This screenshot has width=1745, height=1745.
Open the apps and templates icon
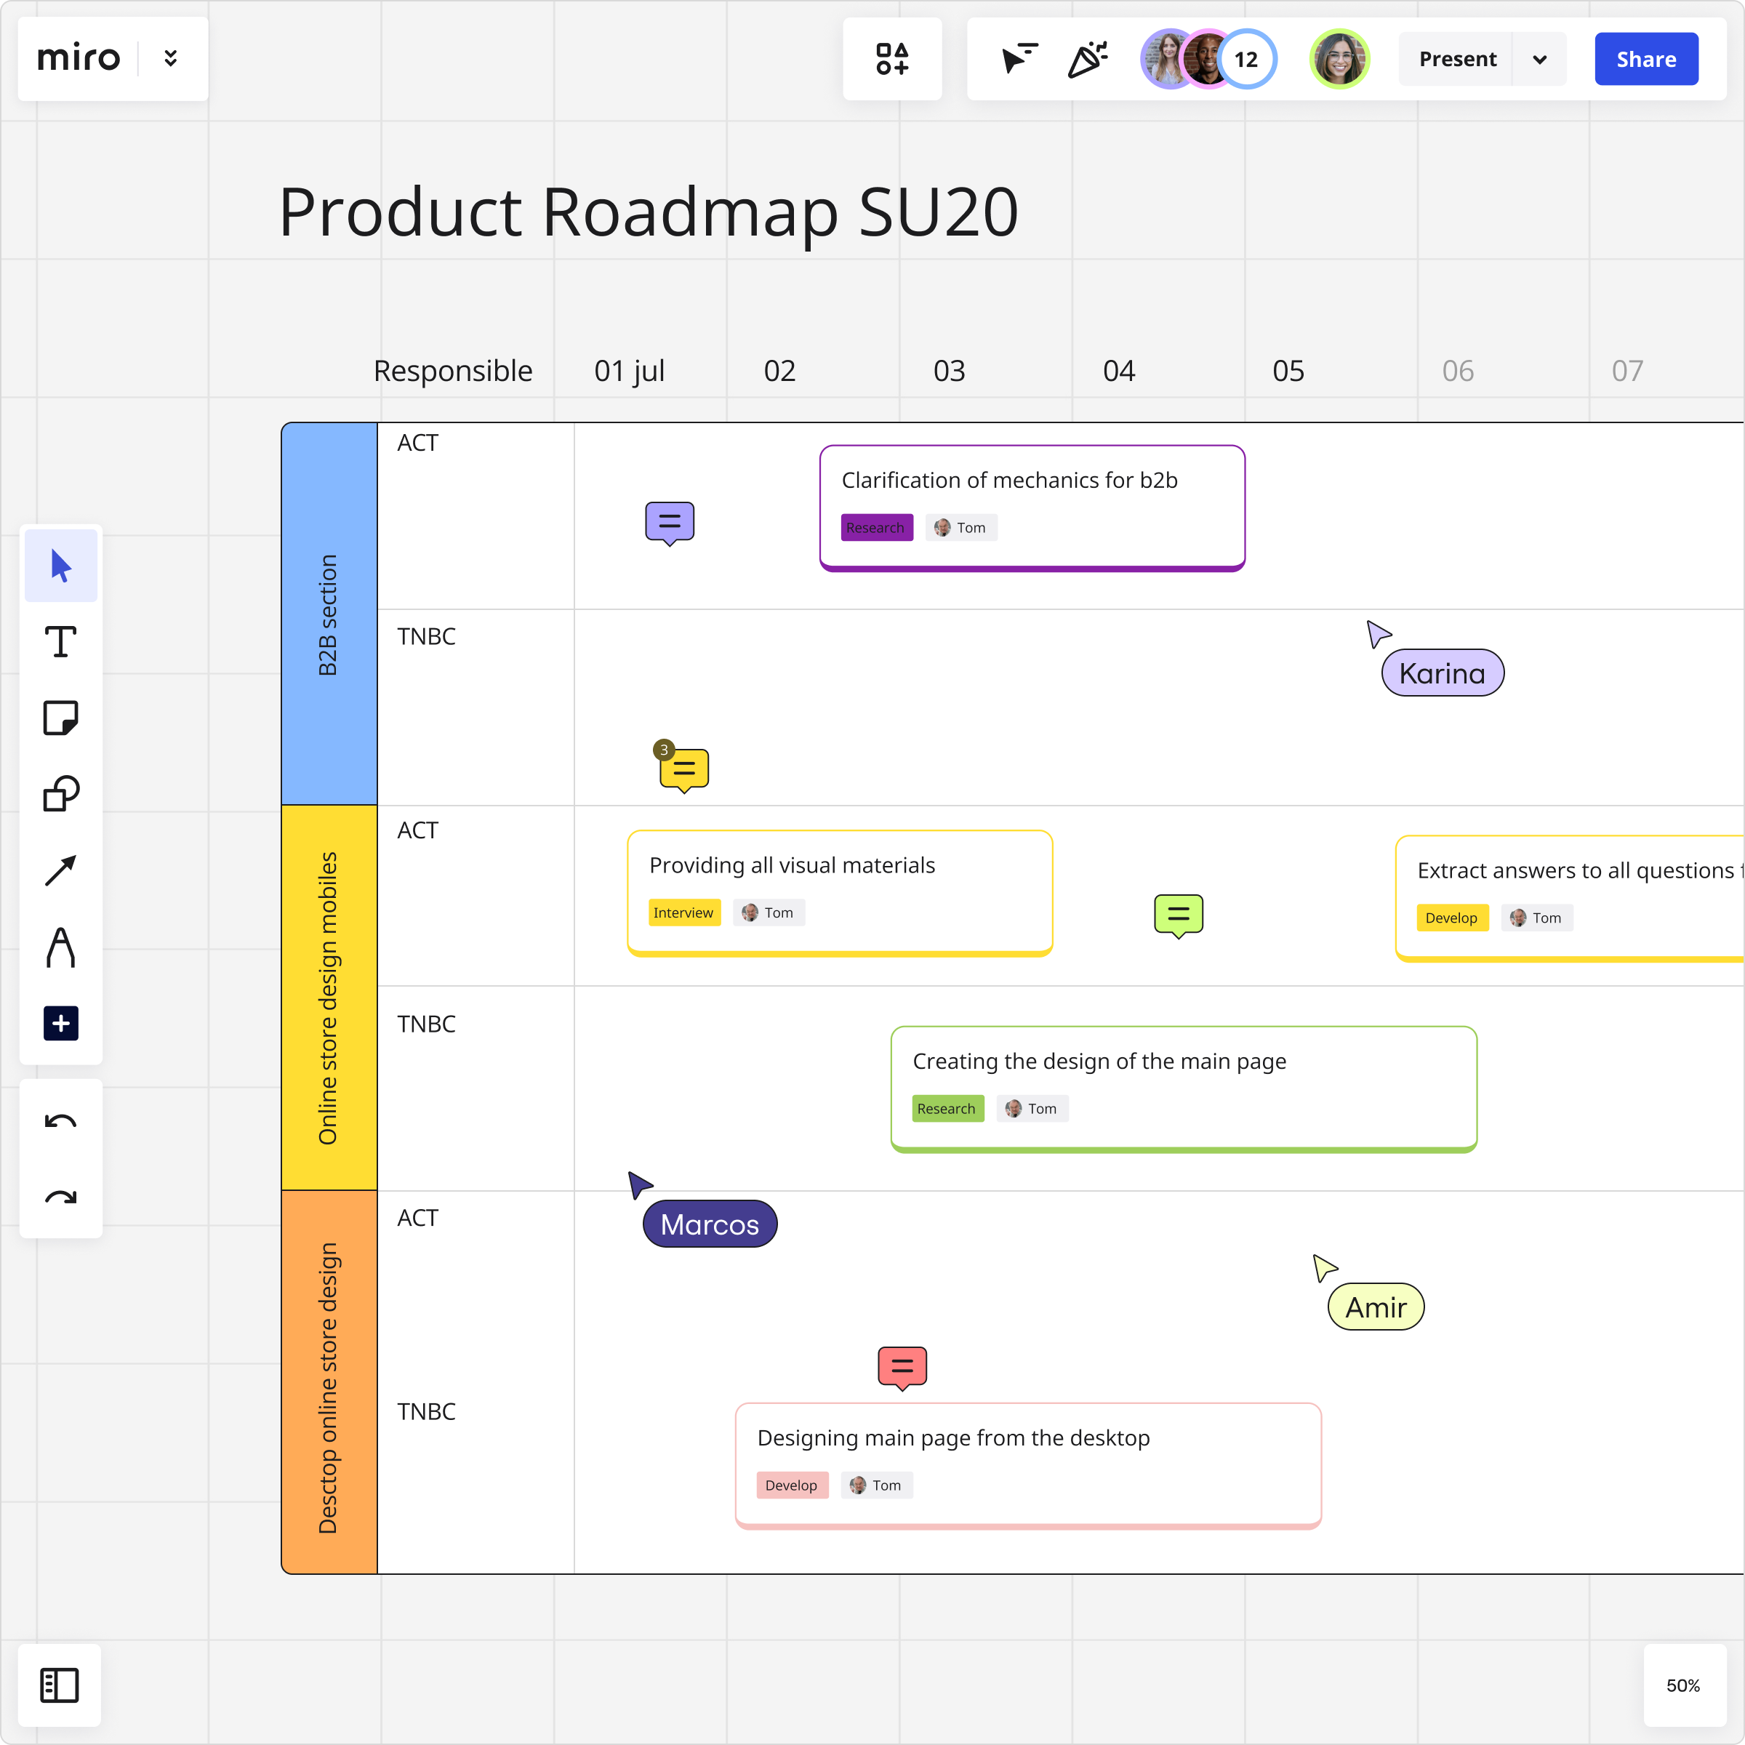(892, 59)
